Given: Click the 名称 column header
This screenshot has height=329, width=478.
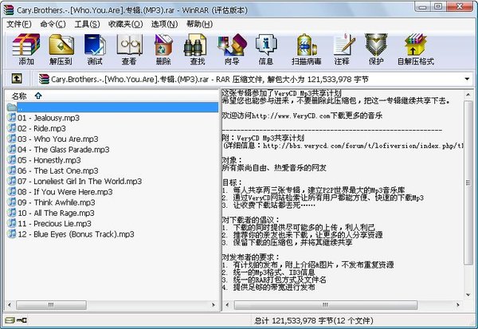Looking at the screenshot, I should tap(19, 96).
